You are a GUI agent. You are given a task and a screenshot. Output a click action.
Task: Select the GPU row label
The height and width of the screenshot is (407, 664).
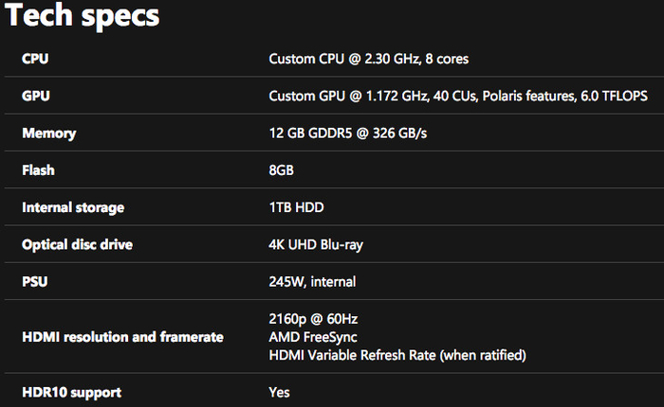[35, 97]
